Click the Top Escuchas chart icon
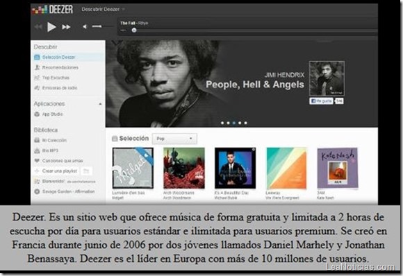Image resolution: width=403 pixels, height=276 pixels. (37, 78)
